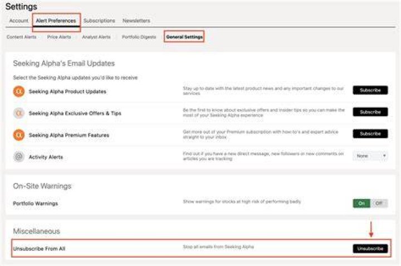The image size is (401, 266).
Task: Turn Portfolio Warnings On
Action: click(x=361, y=204)
